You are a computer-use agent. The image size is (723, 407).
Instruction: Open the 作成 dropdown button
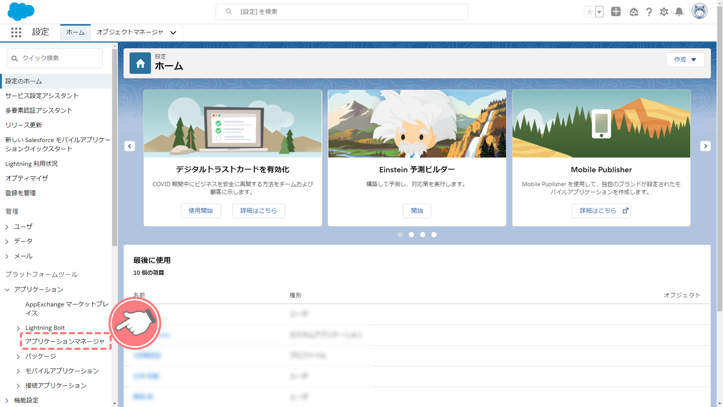(x=685, y=60)
